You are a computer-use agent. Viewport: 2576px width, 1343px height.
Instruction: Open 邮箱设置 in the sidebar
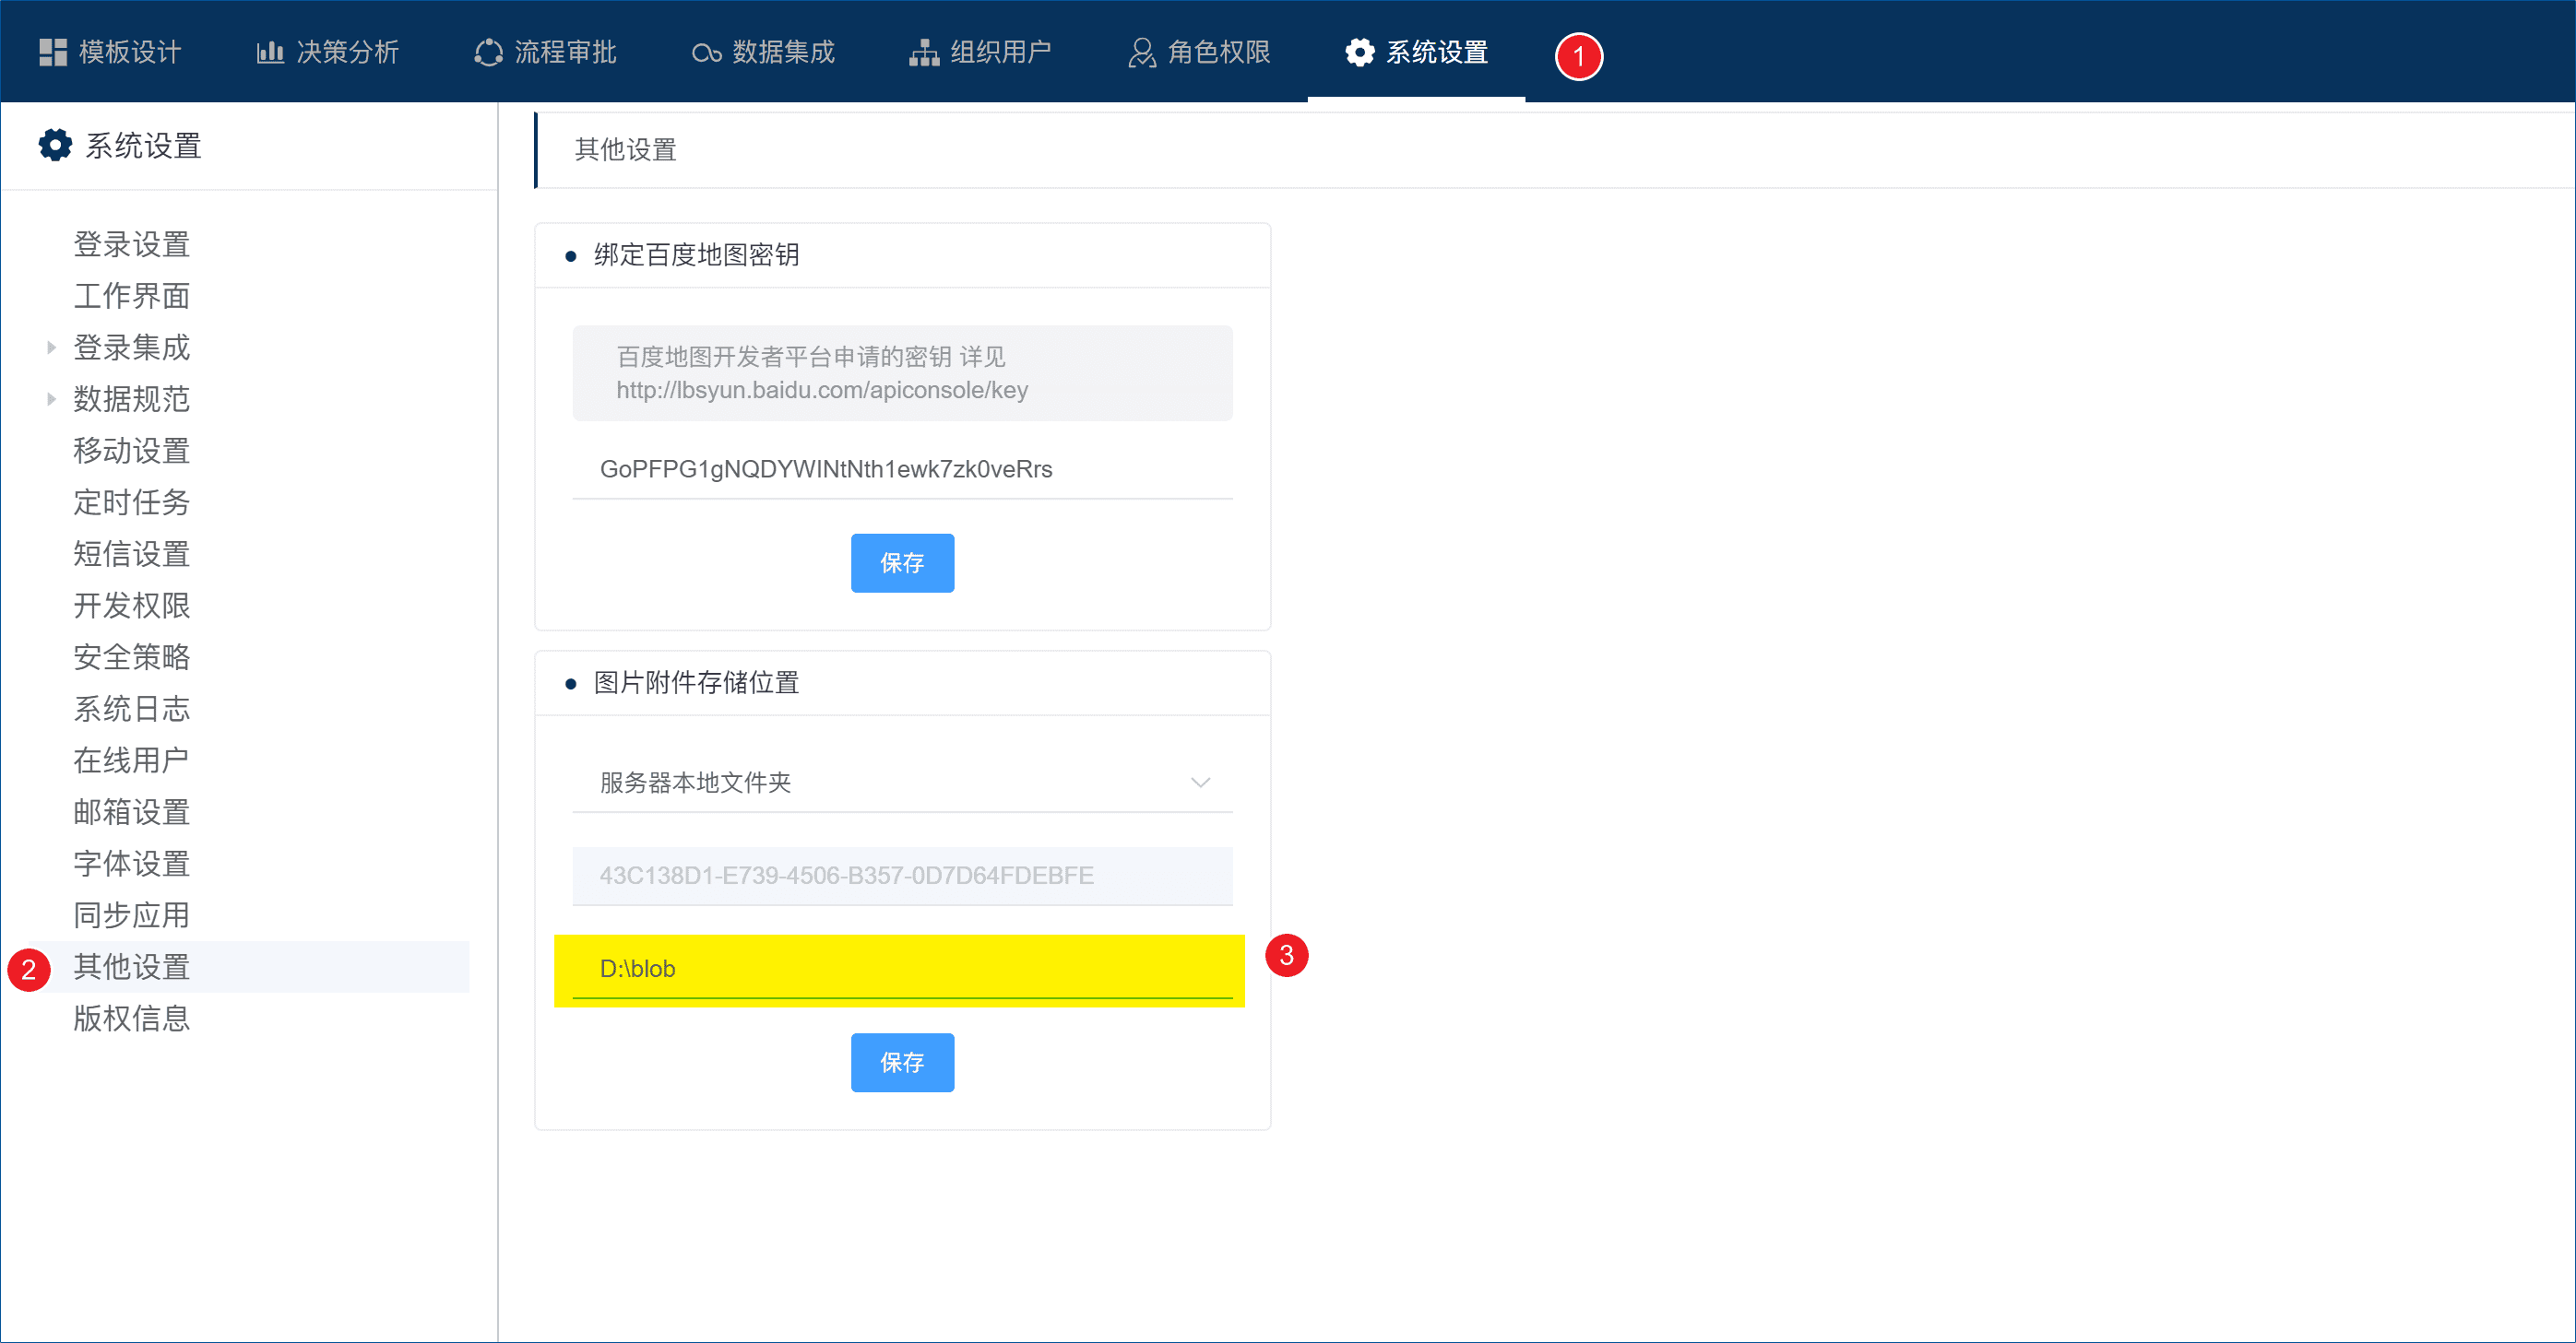click(x=132, y=812)
